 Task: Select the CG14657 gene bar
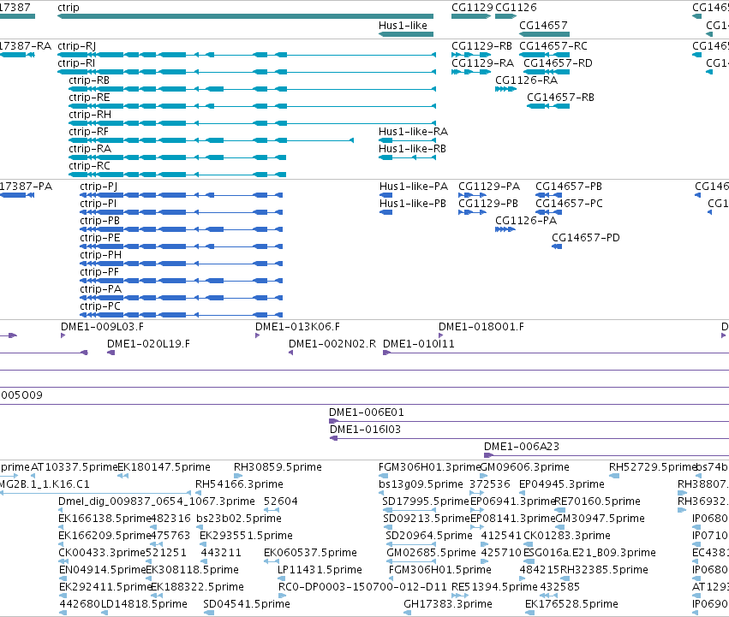click(x=545, y=34)
